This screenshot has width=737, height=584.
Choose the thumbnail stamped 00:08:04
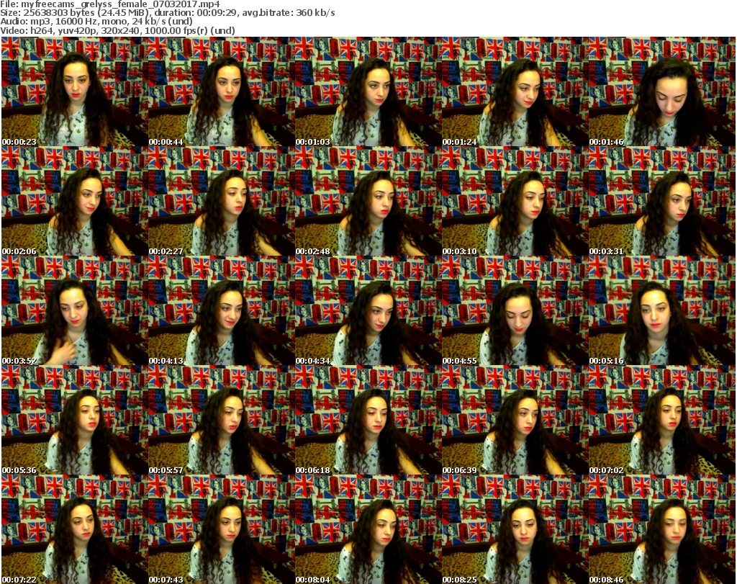click(x=368, y=529)
